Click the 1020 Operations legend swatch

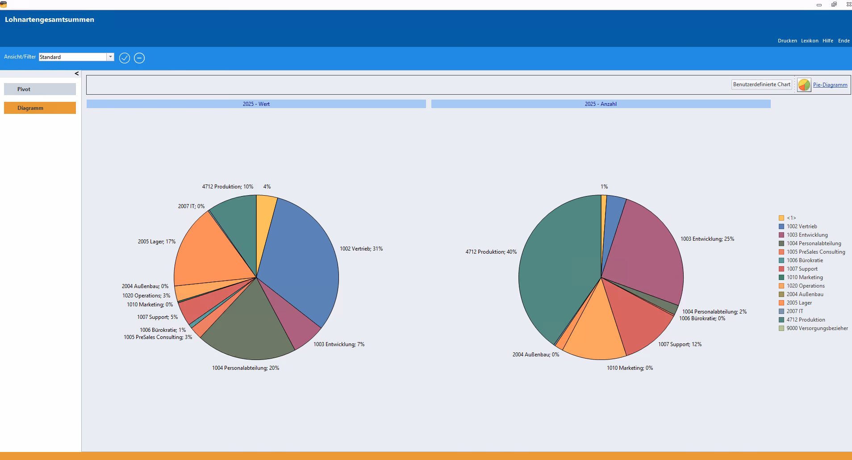click(x=781, y=286)
